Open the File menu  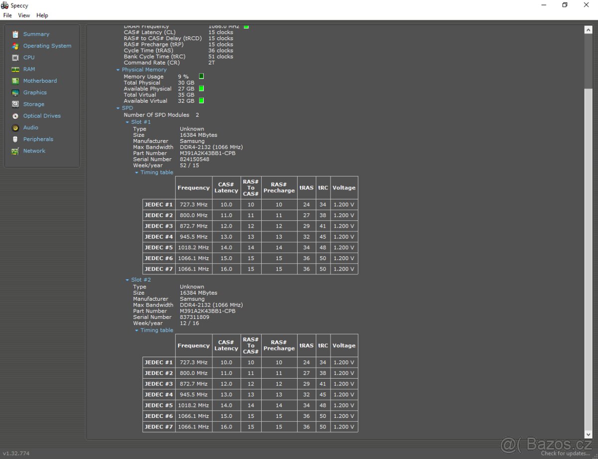pyautogui.click(x=7, y=15)
